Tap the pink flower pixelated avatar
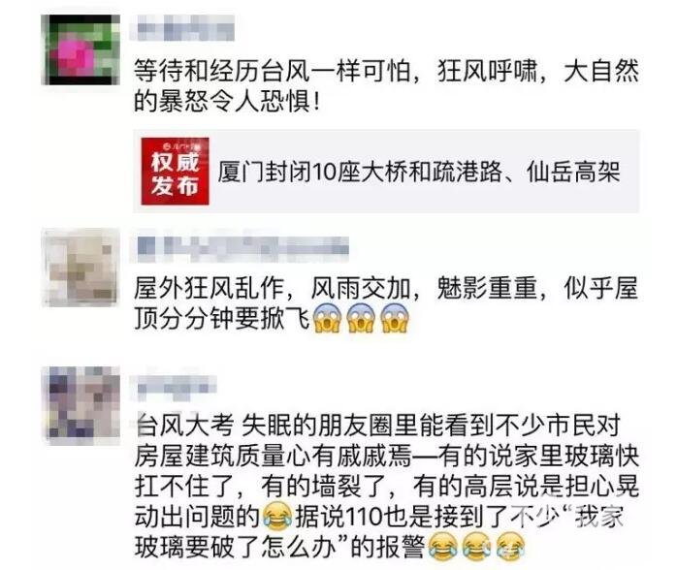Screen dimensions: 677x570 (81, 49)
